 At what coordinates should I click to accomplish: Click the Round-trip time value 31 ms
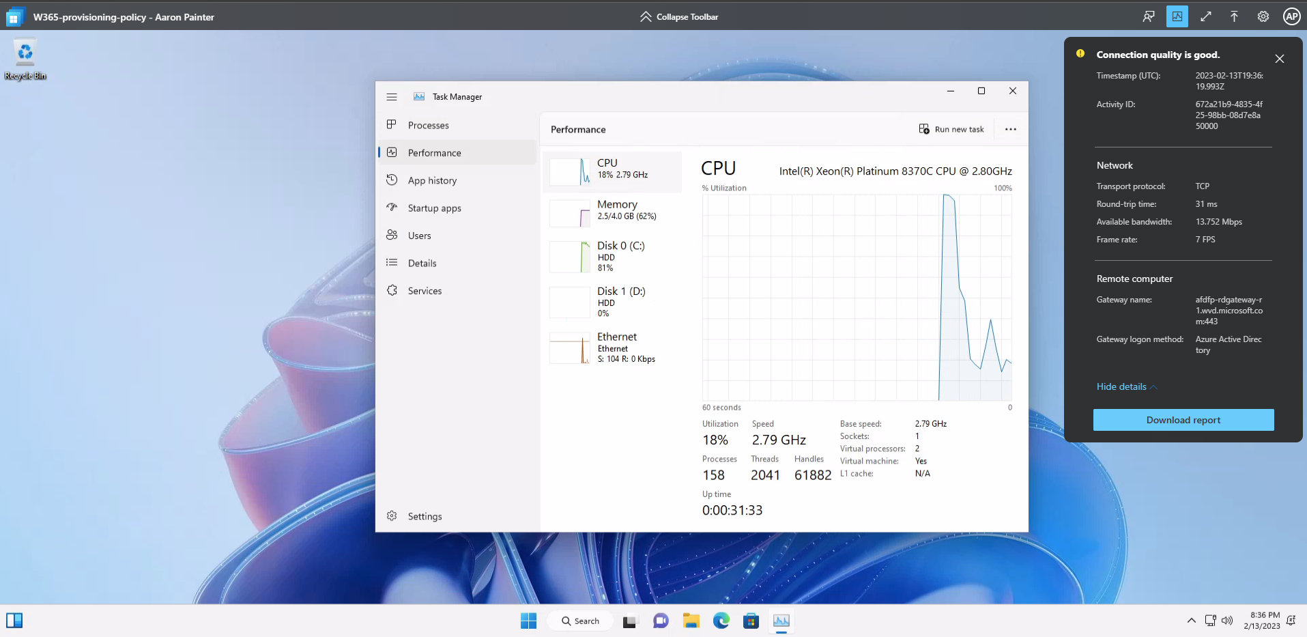(x=1207, y=204)
